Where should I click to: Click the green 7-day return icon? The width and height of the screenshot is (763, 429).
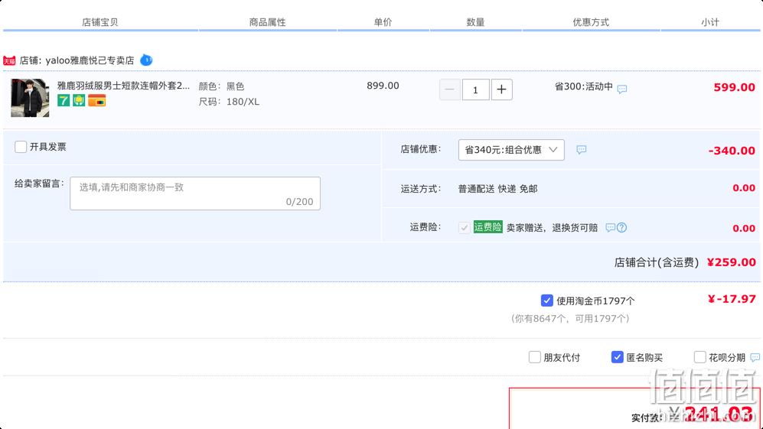[64, 101]
